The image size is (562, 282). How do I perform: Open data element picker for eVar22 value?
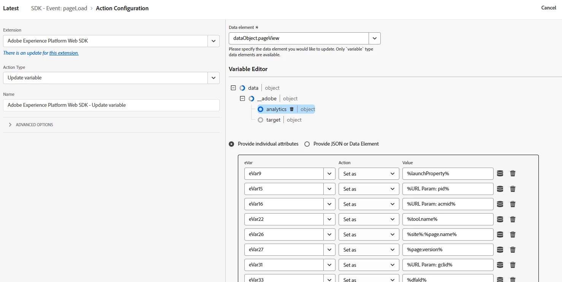[x=500, y=219]
